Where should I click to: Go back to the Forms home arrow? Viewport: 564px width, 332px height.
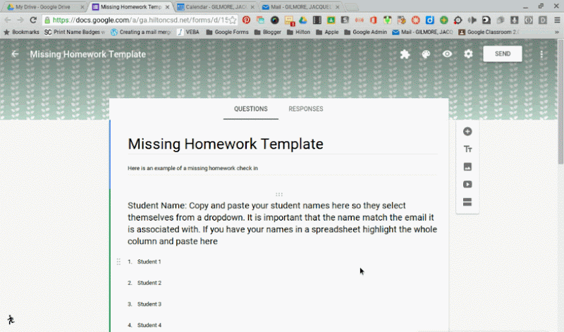pyautogui.click(x=15, y=54)
